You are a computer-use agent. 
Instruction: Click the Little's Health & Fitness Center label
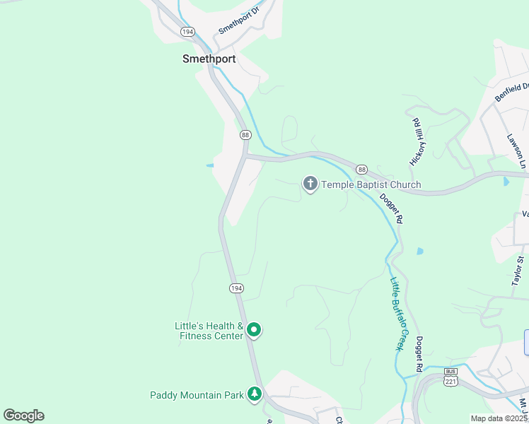pyautogui.click(x=209, y=331)
